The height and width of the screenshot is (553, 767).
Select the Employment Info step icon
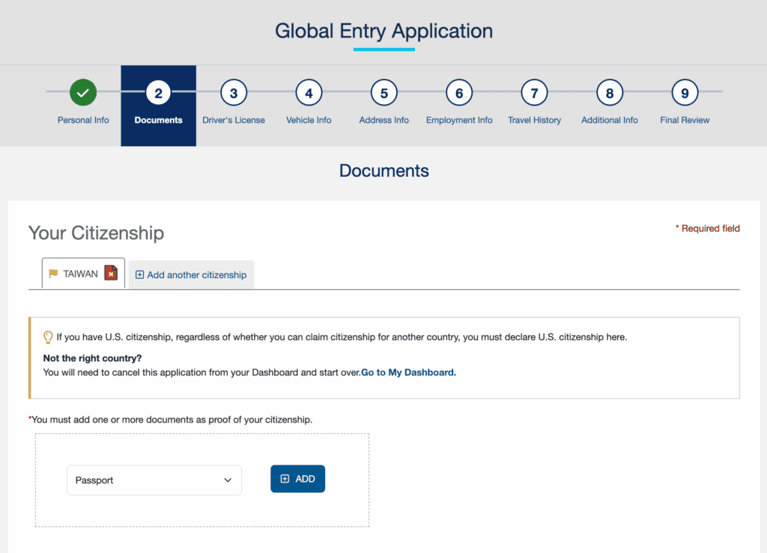[x=459, y=92]
